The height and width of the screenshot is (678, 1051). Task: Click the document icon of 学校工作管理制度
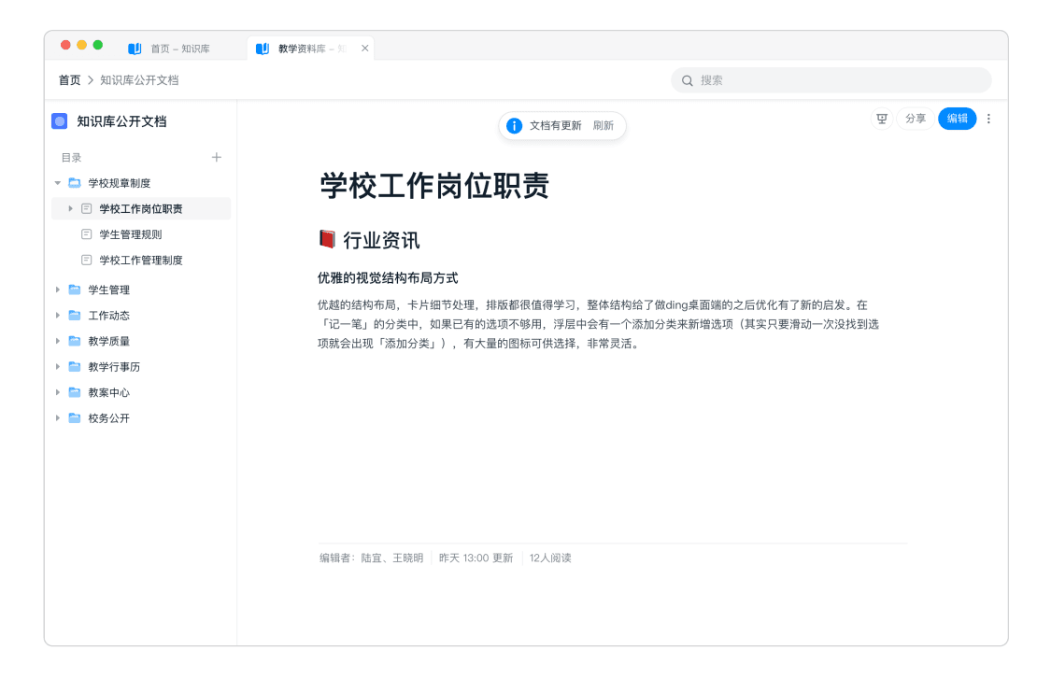[87, 260]
